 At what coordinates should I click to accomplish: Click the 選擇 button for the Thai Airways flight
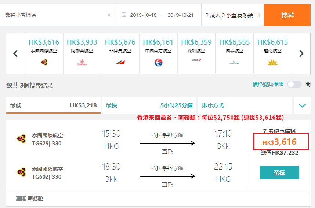tap(279, 172)
